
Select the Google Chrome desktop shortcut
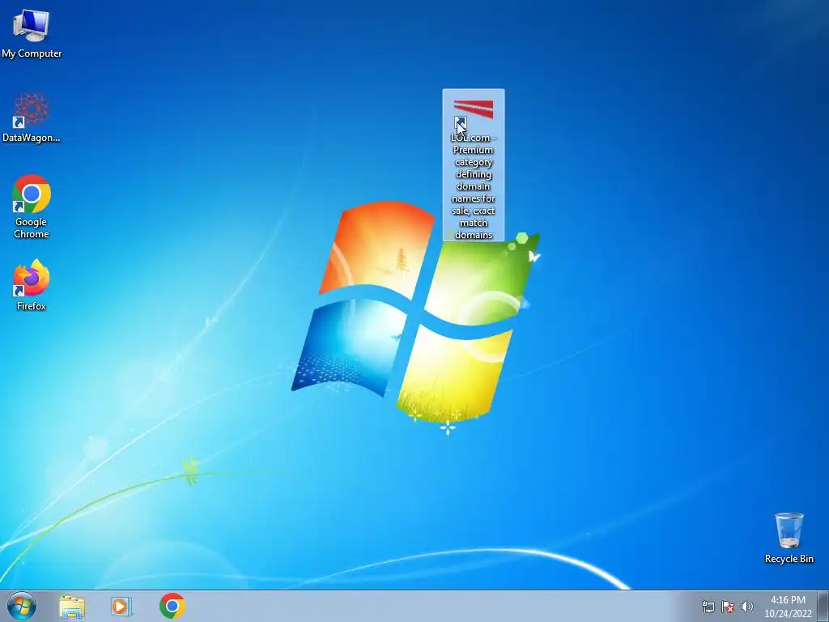point(32,207)
